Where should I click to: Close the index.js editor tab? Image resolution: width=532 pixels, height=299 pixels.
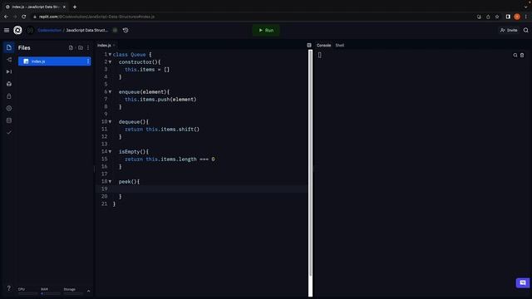click(x=114, y=45)
